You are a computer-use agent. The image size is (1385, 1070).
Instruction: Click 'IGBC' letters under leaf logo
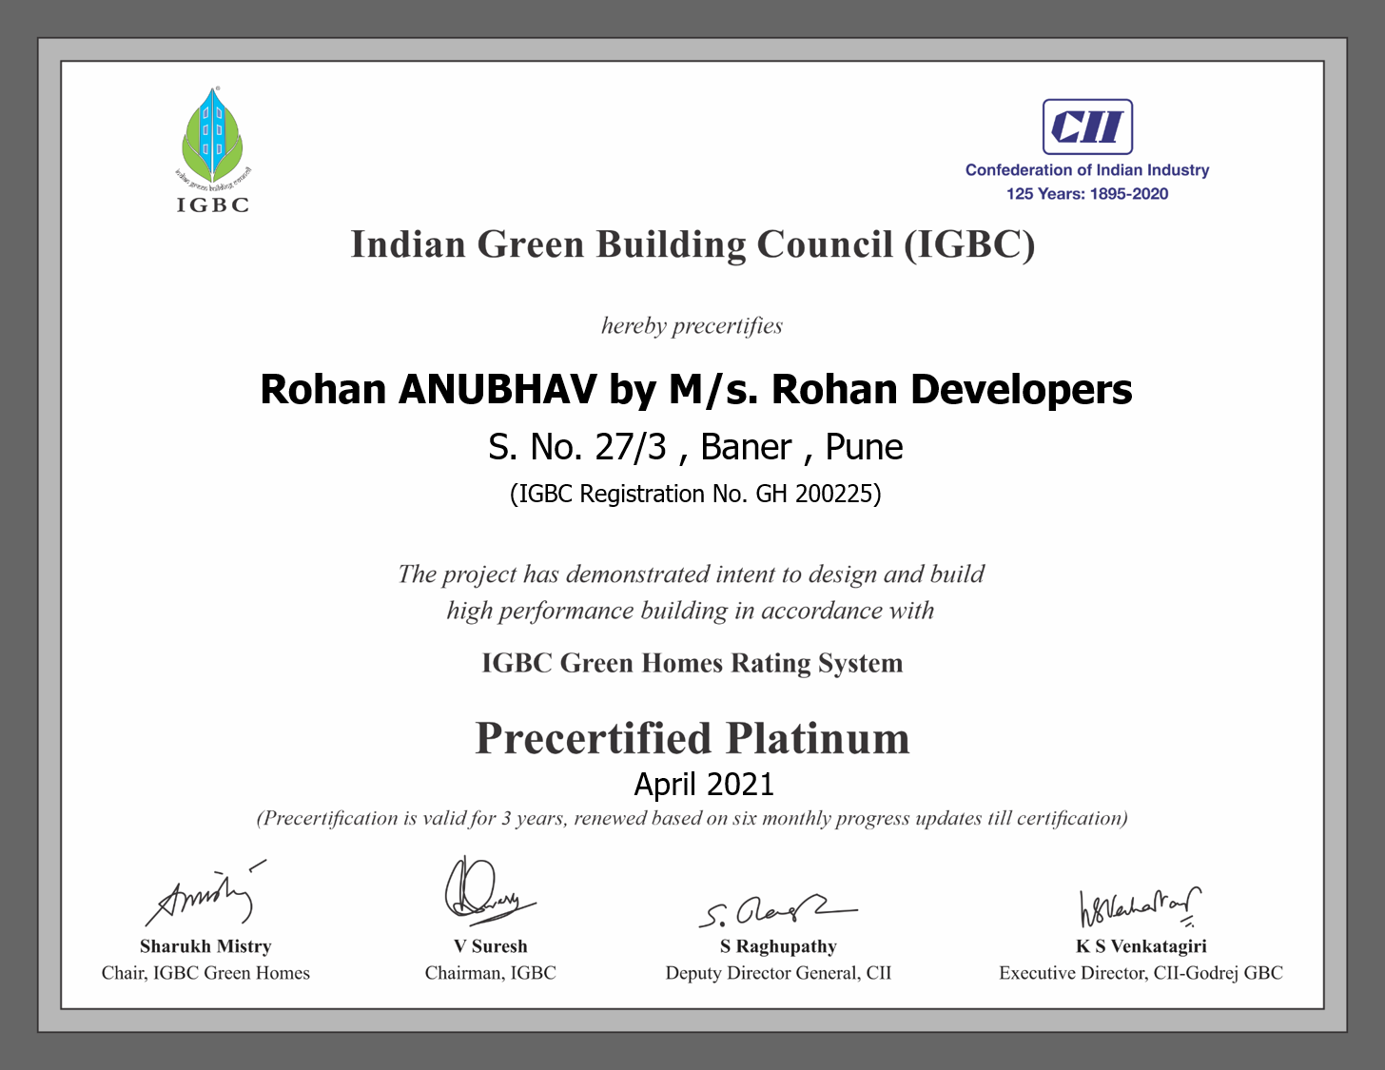click(213, 204)
